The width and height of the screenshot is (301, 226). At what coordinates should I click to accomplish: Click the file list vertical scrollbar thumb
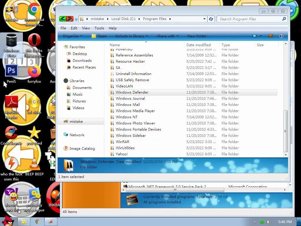tap(285, 131)
